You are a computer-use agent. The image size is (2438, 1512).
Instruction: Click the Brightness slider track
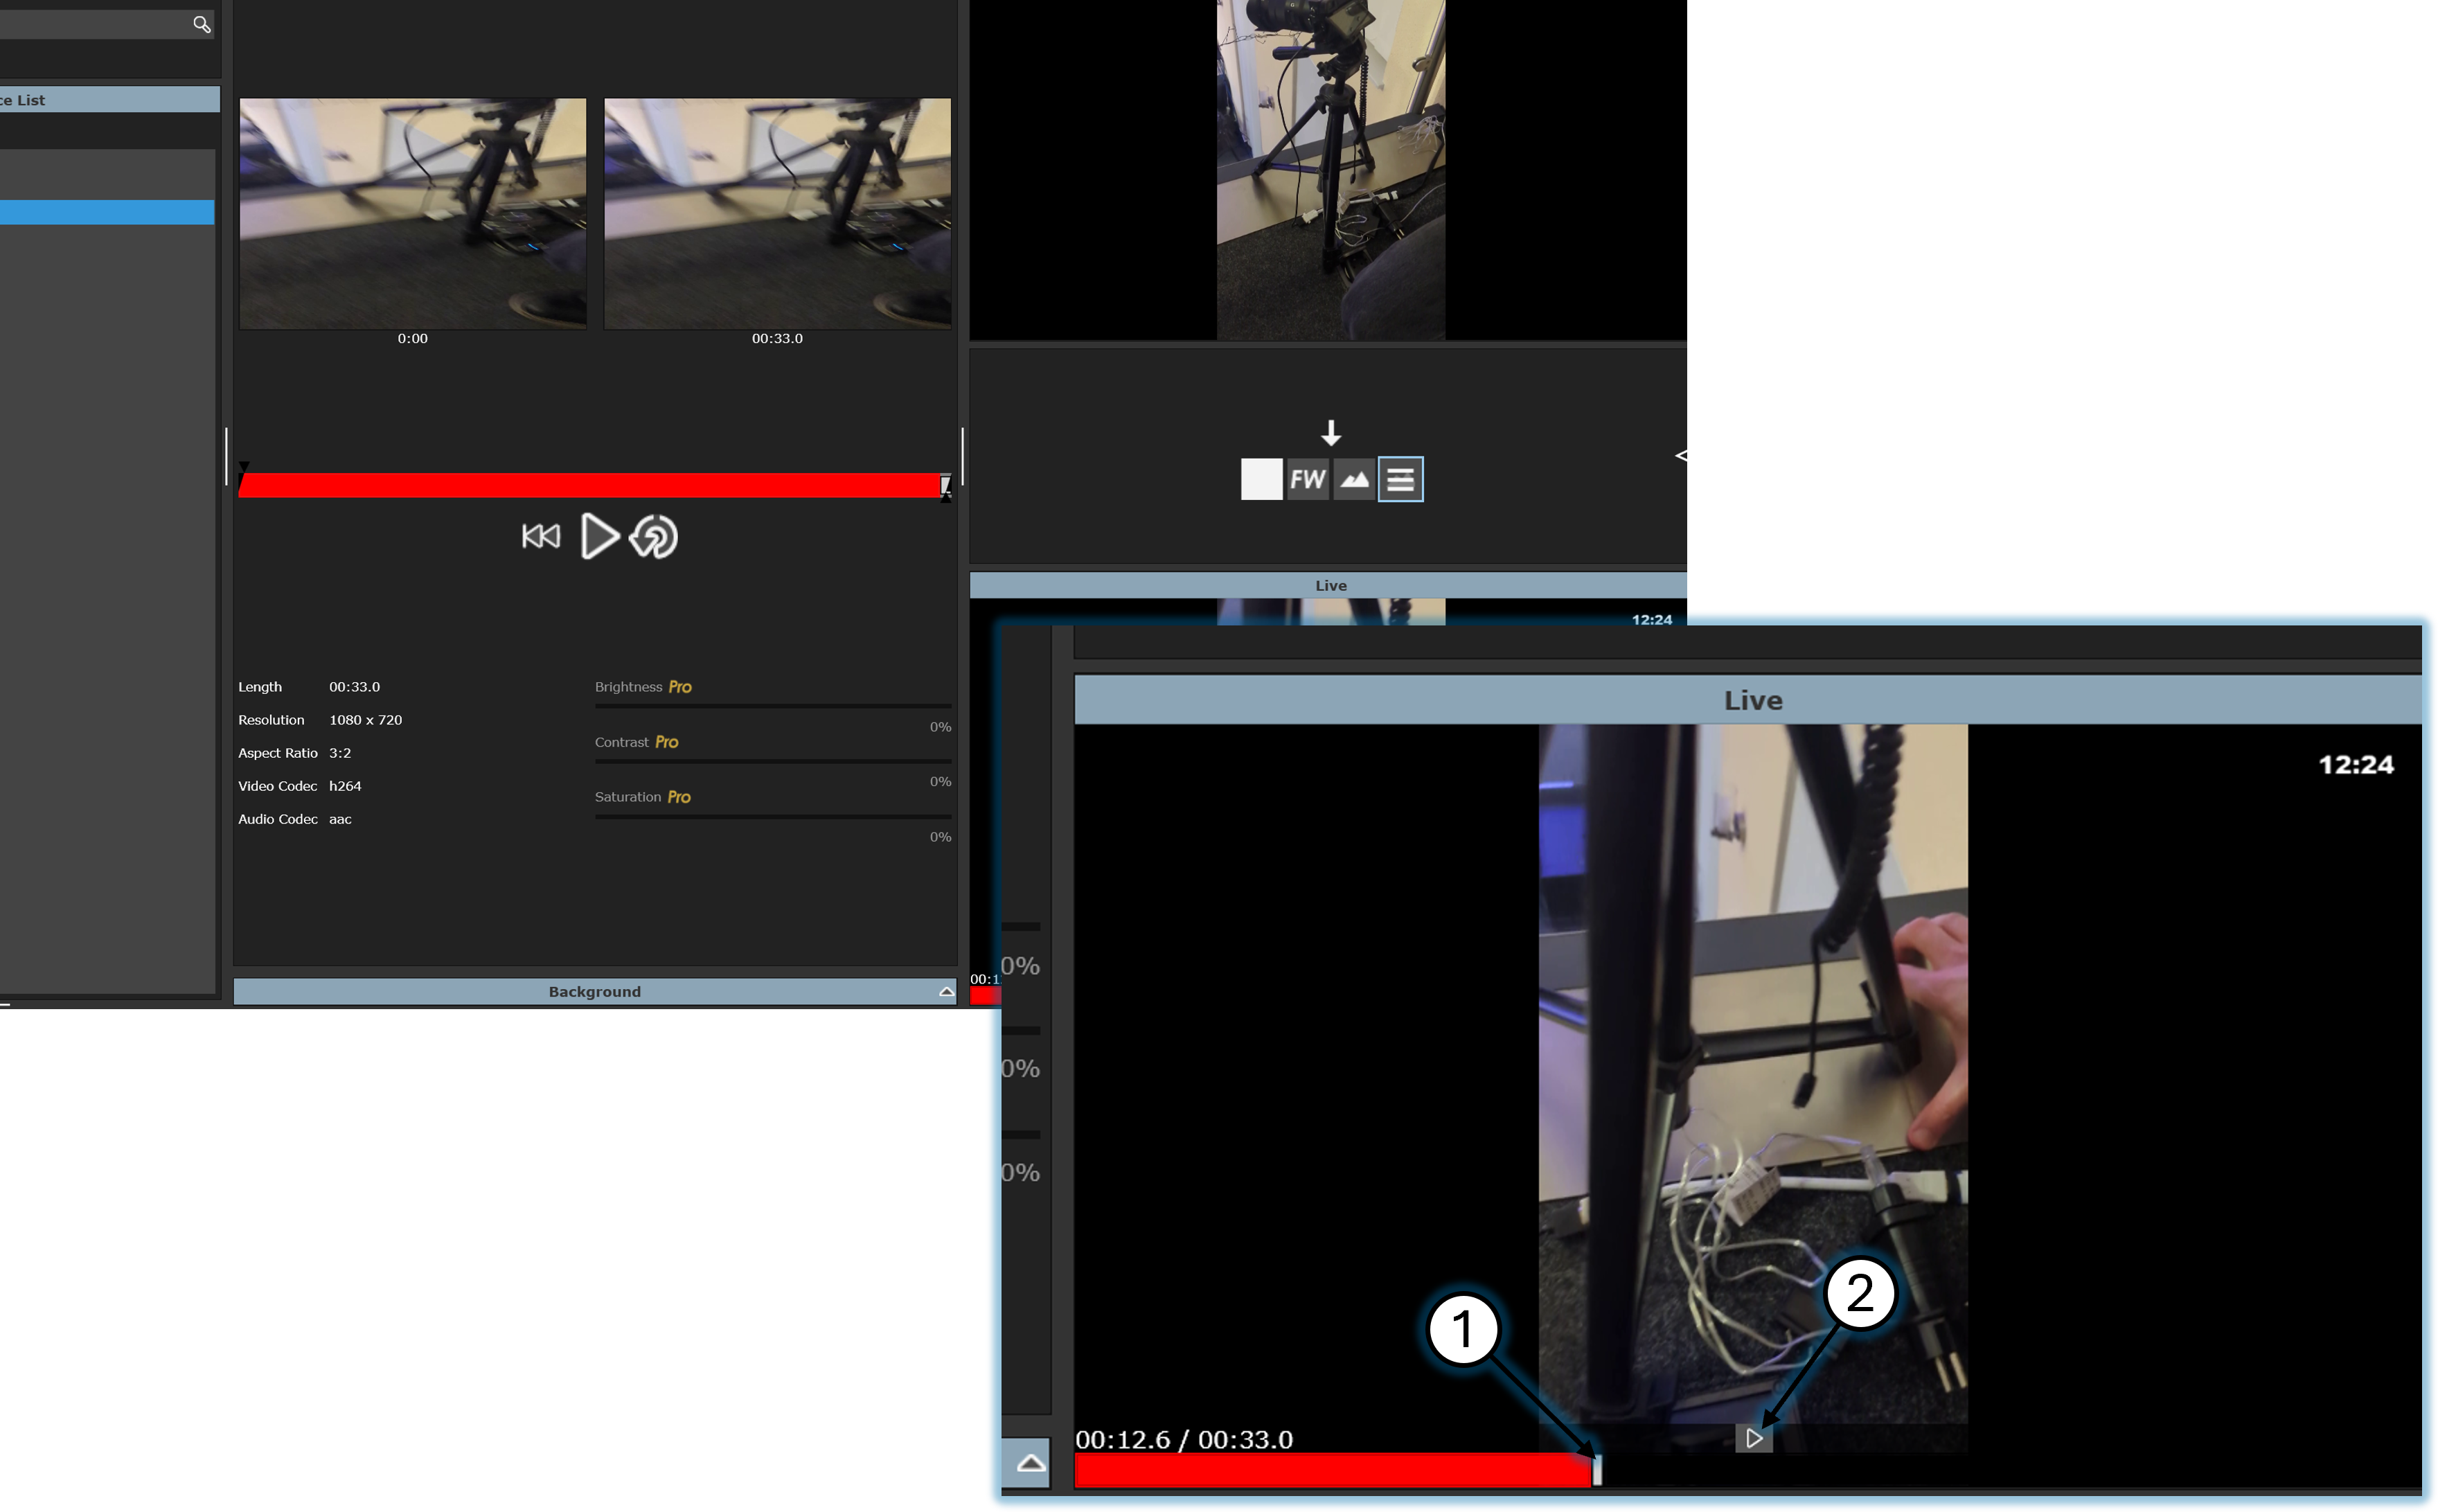772,706
